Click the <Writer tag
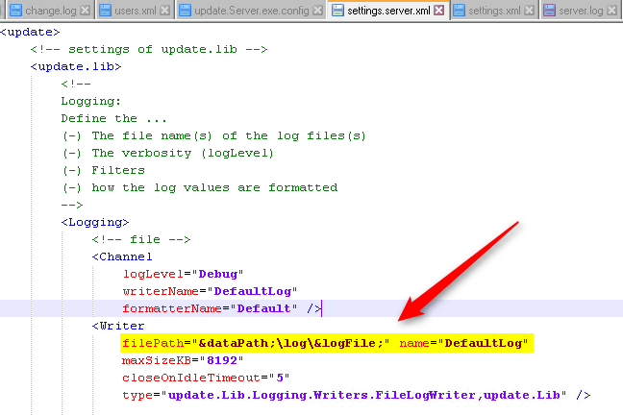The height and width of the screenshot is (415, 623). [x=118, y=326]
